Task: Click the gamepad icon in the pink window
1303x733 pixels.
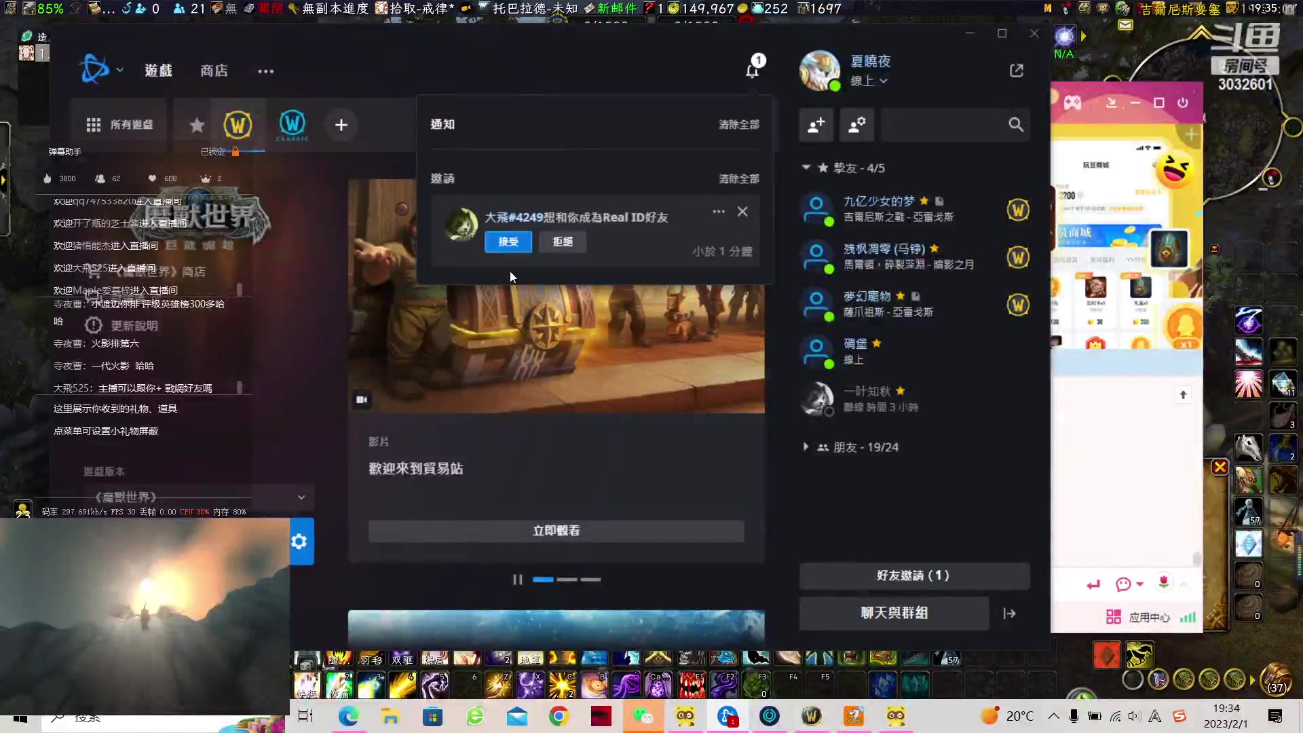Action: point(1072,102)
